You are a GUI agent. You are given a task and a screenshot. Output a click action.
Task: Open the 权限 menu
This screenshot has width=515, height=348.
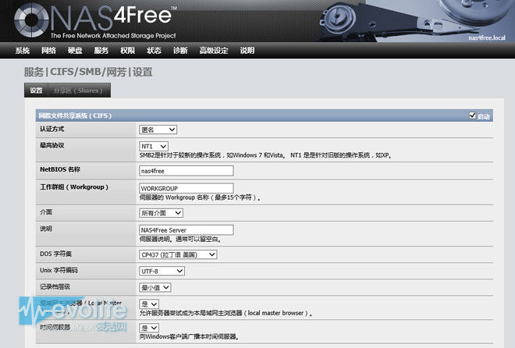[127, 51]
